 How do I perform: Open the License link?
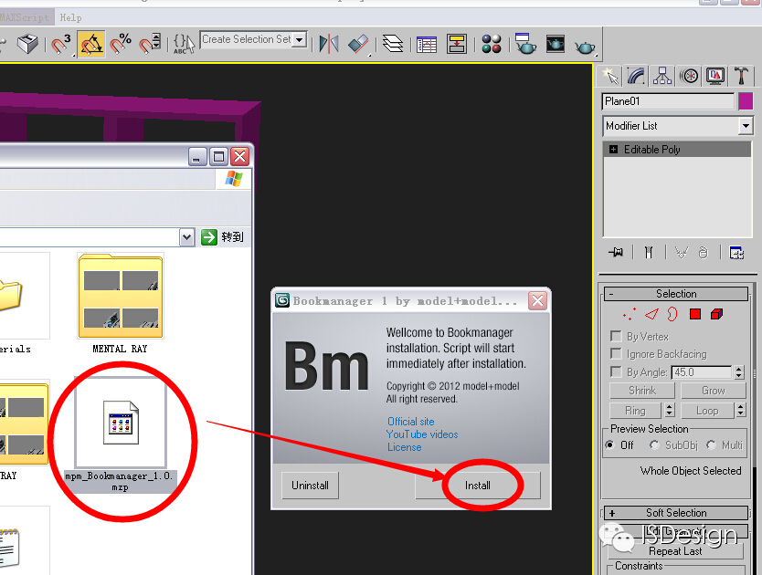pos(405,447)
